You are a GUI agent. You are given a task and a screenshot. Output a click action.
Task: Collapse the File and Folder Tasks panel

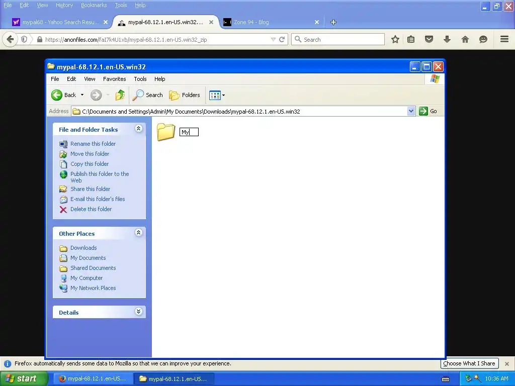click(139, 129)
